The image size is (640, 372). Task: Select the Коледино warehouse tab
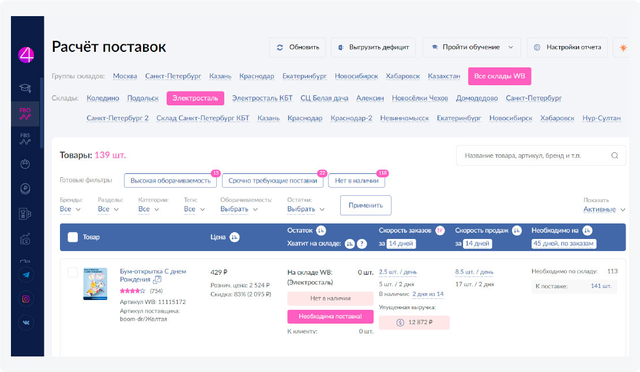(x=103, y=98)
